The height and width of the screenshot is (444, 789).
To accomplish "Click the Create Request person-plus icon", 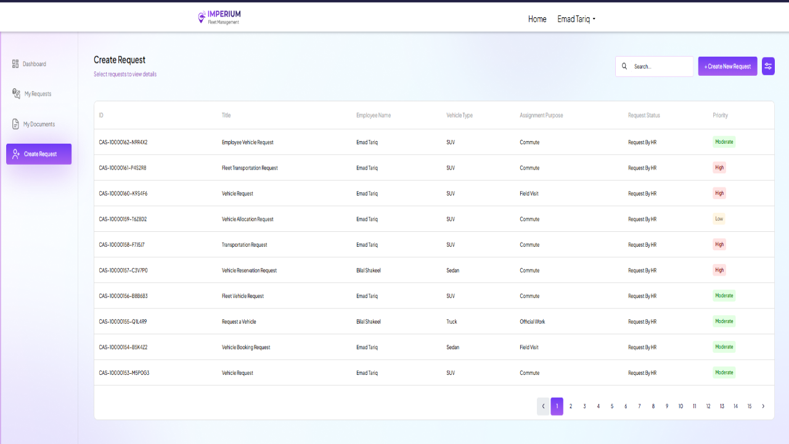I will [17, 154].
